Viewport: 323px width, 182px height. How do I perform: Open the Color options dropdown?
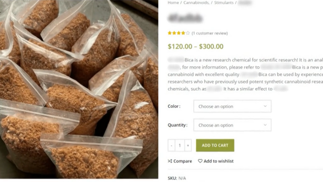[x=232, y=106]
